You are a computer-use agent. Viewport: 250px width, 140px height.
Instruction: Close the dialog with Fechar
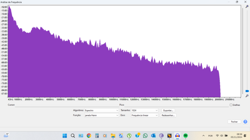click(x=234, y=122)
